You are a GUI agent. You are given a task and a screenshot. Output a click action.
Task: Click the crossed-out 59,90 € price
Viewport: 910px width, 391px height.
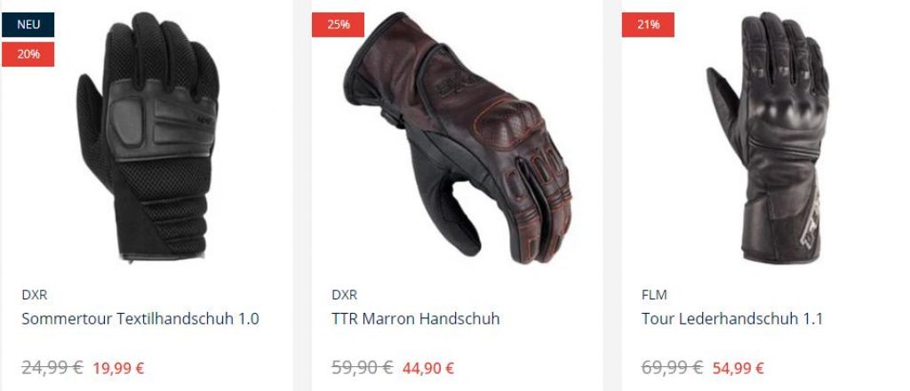(363, 367)
